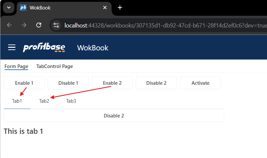Select Tab1 in the tab strip

click(x=17, y=101)
